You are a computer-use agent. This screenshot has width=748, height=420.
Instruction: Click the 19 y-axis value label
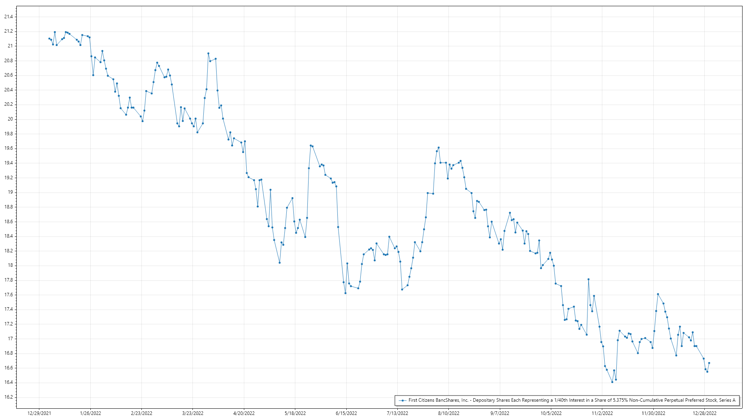click(x=10, y=192)
